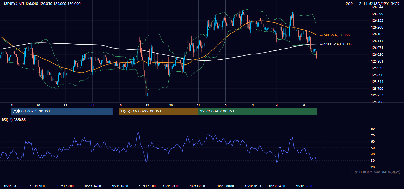Click the 12/12 02:00 time label

[x=253, y=186]
